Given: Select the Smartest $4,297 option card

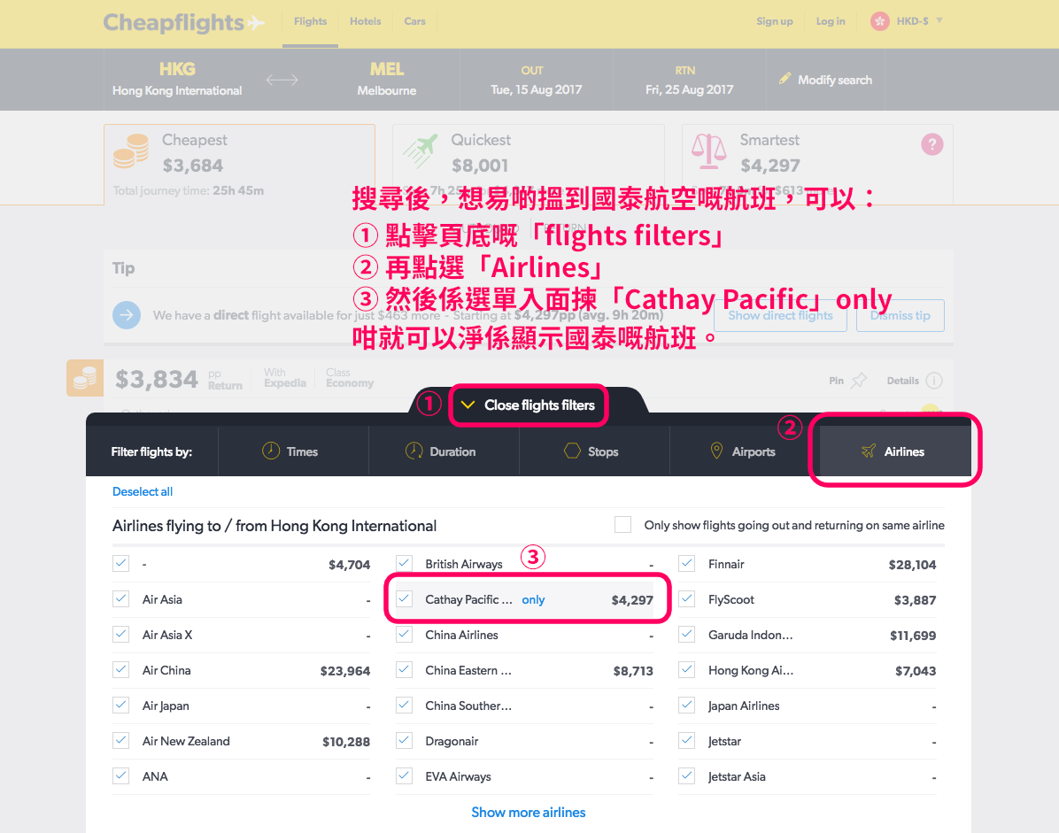Looking at the screenshot, I should [x=817, y=164].
